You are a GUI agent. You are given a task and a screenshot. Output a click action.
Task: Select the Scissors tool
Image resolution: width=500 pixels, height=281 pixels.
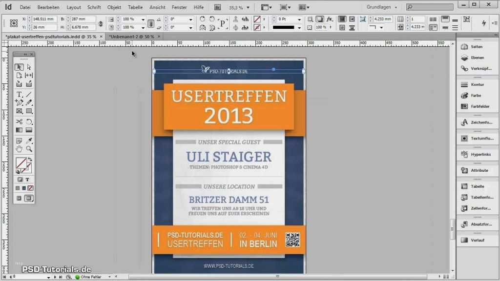pyautogui.click(x=19, y=120)
